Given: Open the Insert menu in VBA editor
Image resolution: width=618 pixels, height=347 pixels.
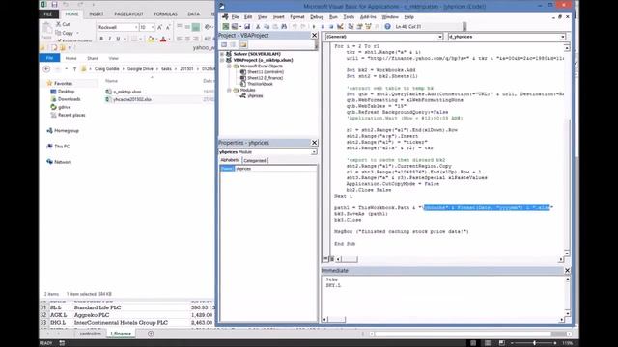Looking at the screenshot, I should [x=278, y=17].
